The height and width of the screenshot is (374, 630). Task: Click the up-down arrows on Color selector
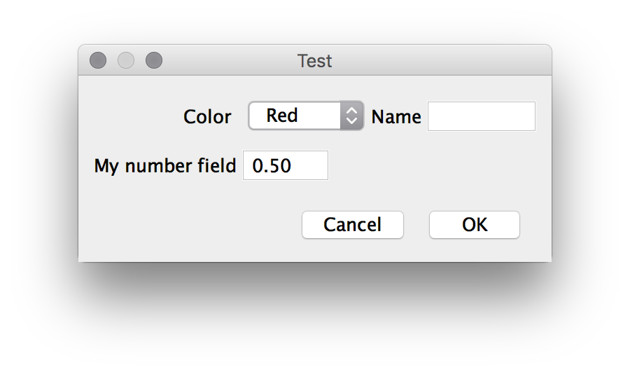(x=352, y=116)
